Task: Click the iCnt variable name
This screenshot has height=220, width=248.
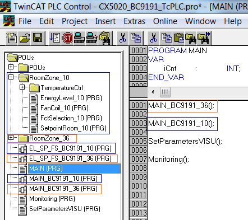Action: coord(170,68)
